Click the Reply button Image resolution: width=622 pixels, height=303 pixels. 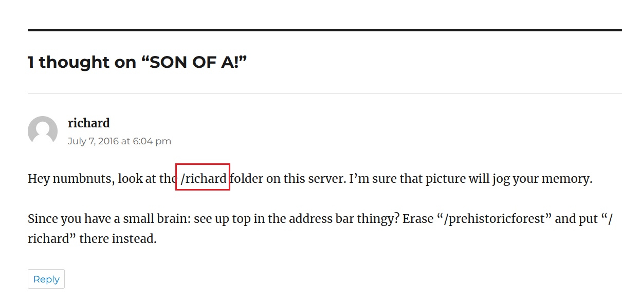point(46,279)
